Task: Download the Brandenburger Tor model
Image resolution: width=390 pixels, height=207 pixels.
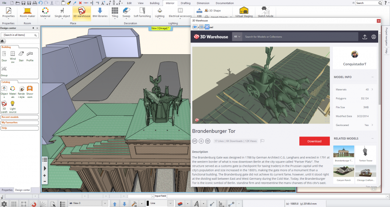Action: [x=314, y=141]
